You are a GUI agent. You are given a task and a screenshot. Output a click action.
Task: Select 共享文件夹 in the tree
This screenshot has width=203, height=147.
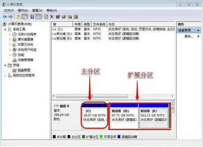26,45
